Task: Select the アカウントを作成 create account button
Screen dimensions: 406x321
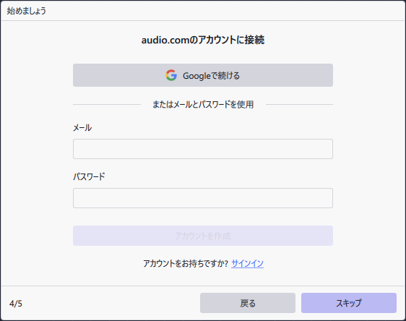Action: click(203, 236)
